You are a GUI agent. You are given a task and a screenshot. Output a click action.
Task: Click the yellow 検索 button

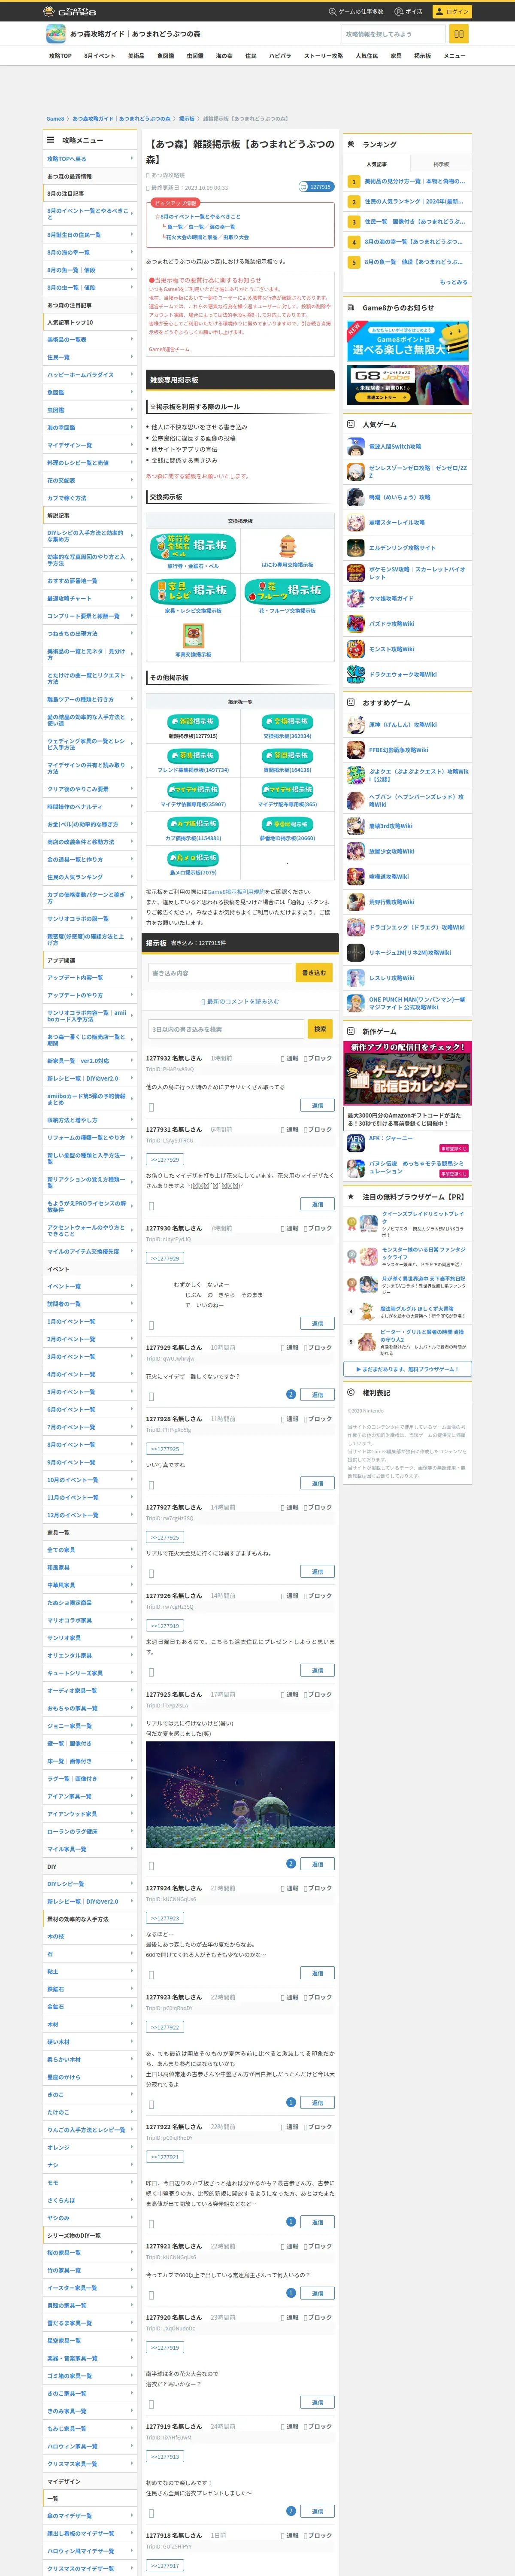tap(320, 1029)
